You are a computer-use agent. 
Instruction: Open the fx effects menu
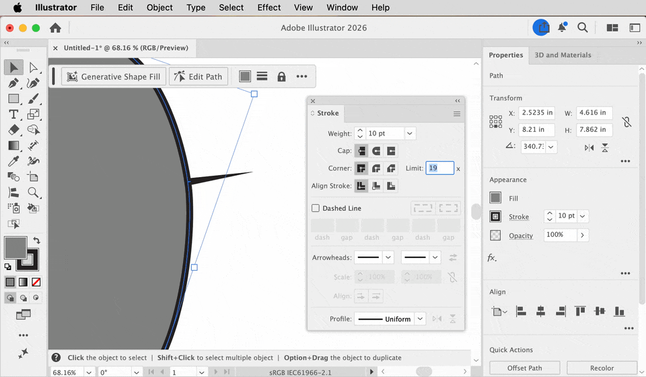(x=492, y=258)
